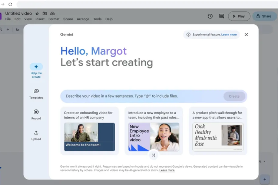Click the info icon beside Experimental feature

click(188, 34)
